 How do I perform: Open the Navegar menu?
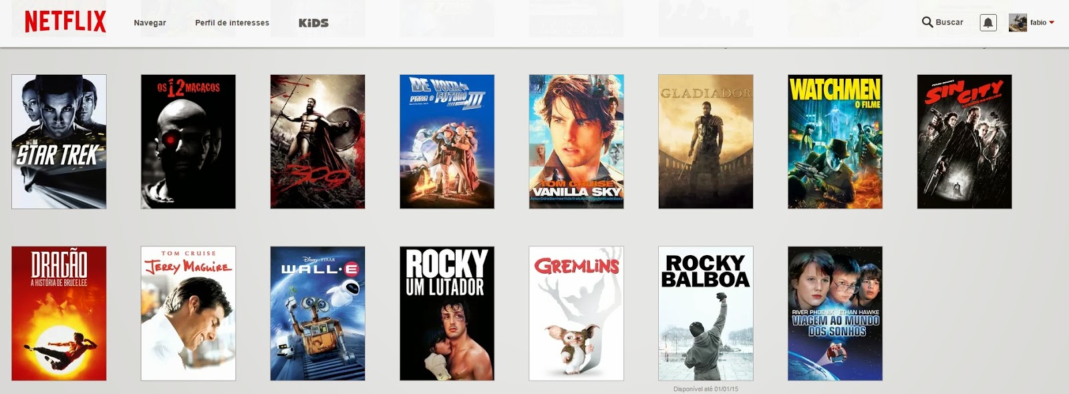[150, 23]
